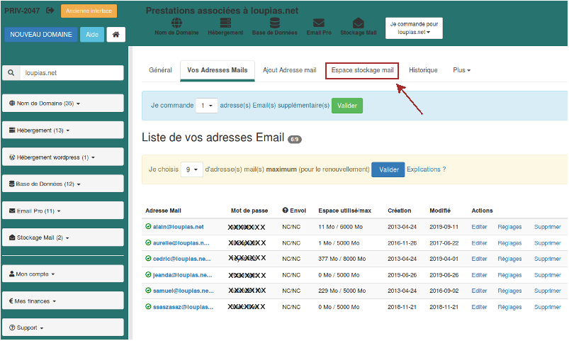
Task: Switch to the Général tab
Action: [160, 70]
